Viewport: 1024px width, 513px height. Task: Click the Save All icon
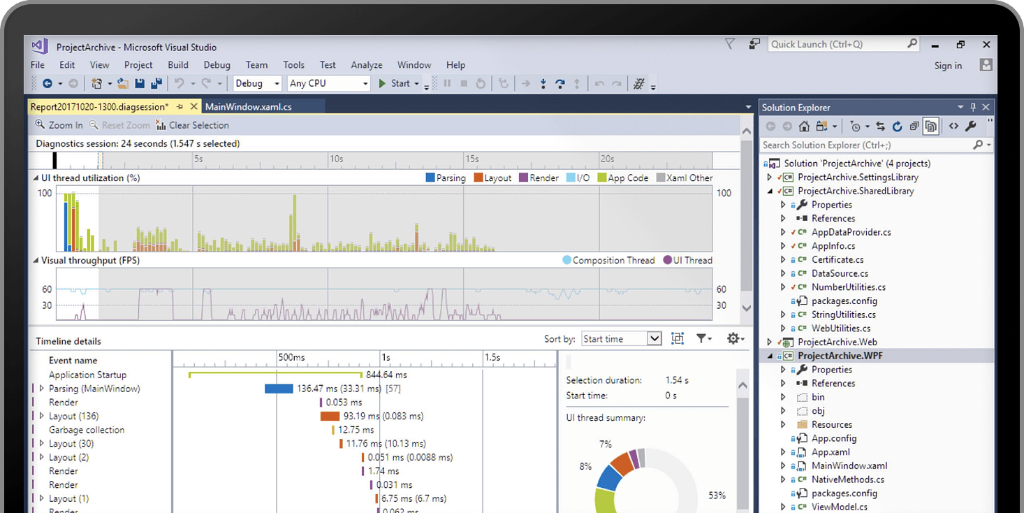coord(156,83)
